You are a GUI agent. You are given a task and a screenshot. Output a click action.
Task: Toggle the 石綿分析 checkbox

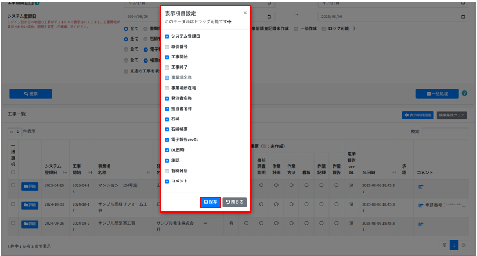click(167, 170)
